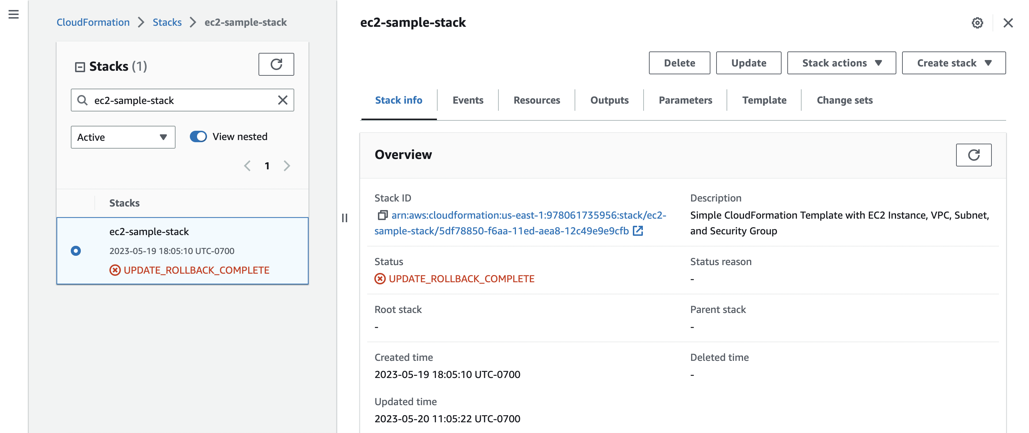Expand the Stack actions menu
Viewport: 1029px width, 433px height.
click(841, 63)
